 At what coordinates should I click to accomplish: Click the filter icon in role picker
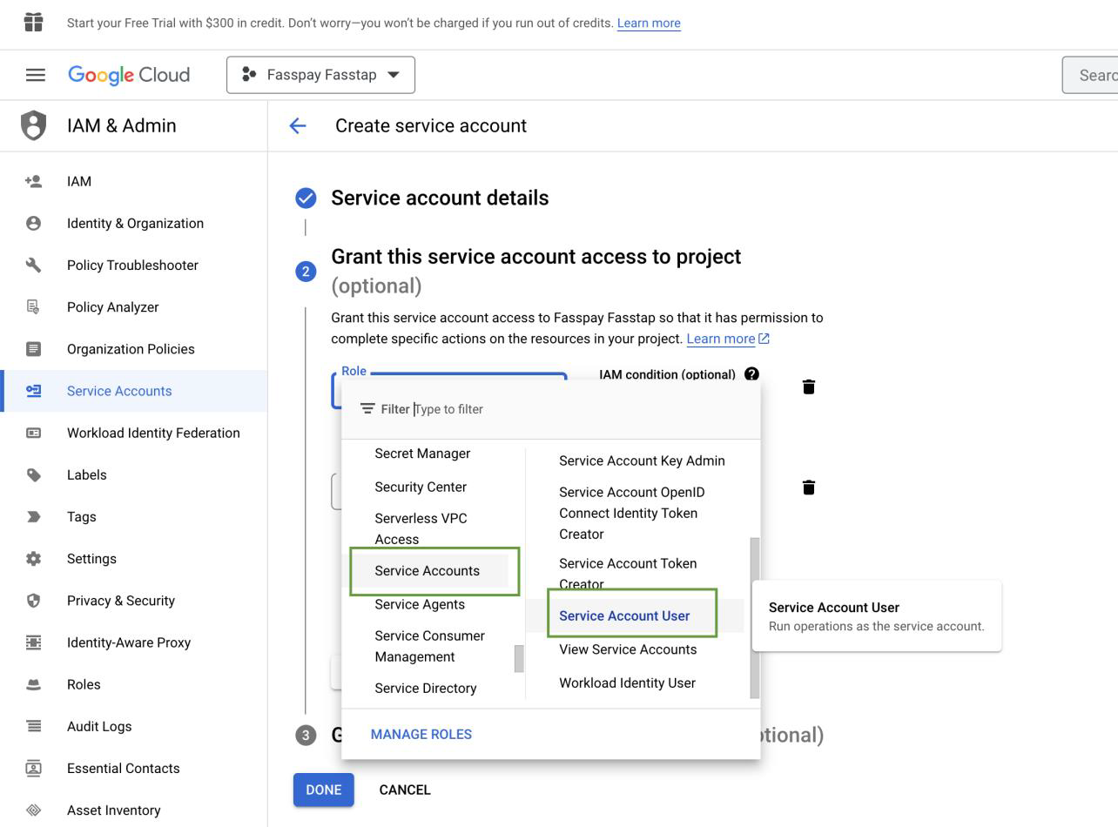(367, 408)
